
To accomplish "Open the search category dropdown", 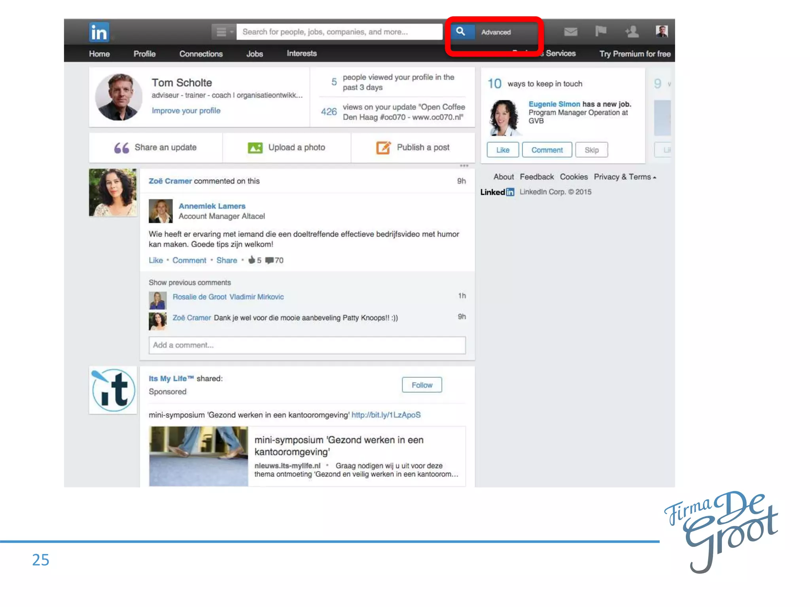I will click(x=224, y=32).
